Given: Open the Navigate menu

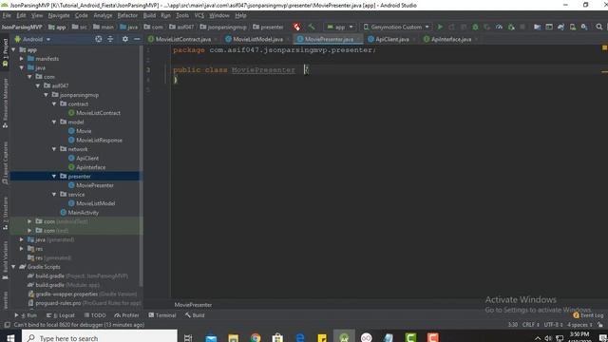Looking at the screenshot, I should [59, 15].
